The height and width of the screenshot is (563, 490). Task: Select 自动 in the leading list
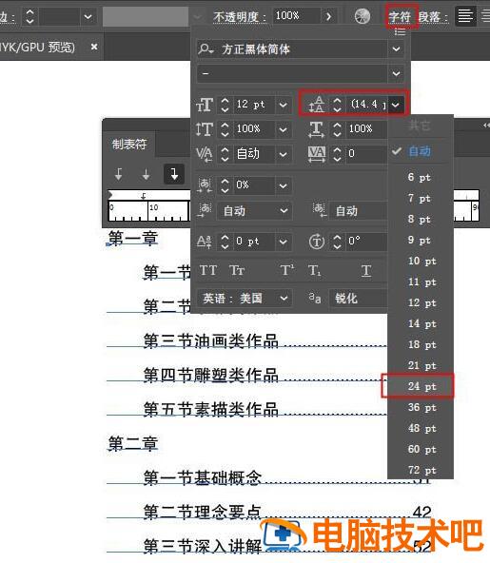click(x=420, y=151)
